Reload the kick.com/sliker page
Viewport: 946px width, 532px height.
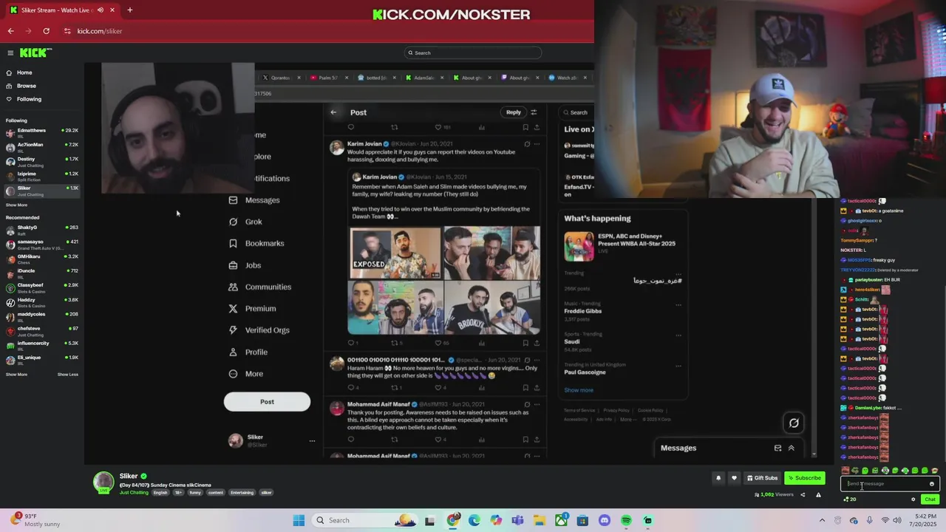[x=46, y=31]
